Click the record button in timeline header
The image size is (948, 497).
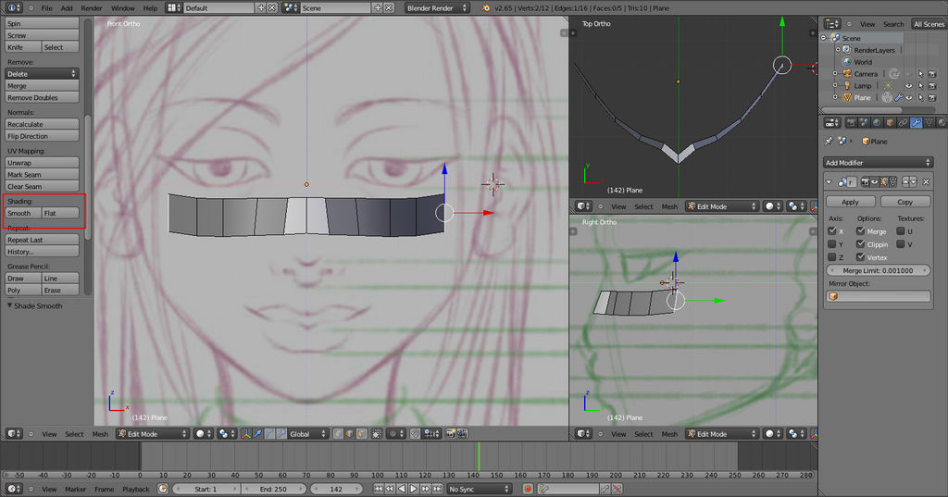[x=528, y=489]
